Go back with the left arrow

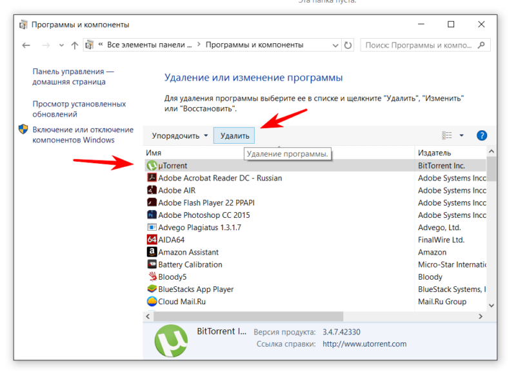tap(26, 45)
